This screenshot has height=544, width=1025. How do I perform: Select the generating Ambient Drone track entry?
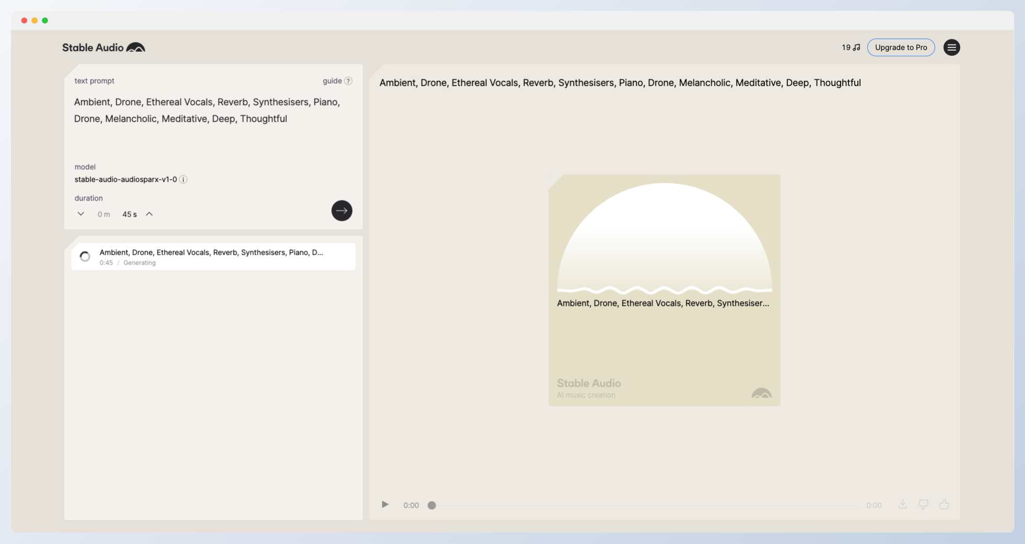click(x=213, y=257)
